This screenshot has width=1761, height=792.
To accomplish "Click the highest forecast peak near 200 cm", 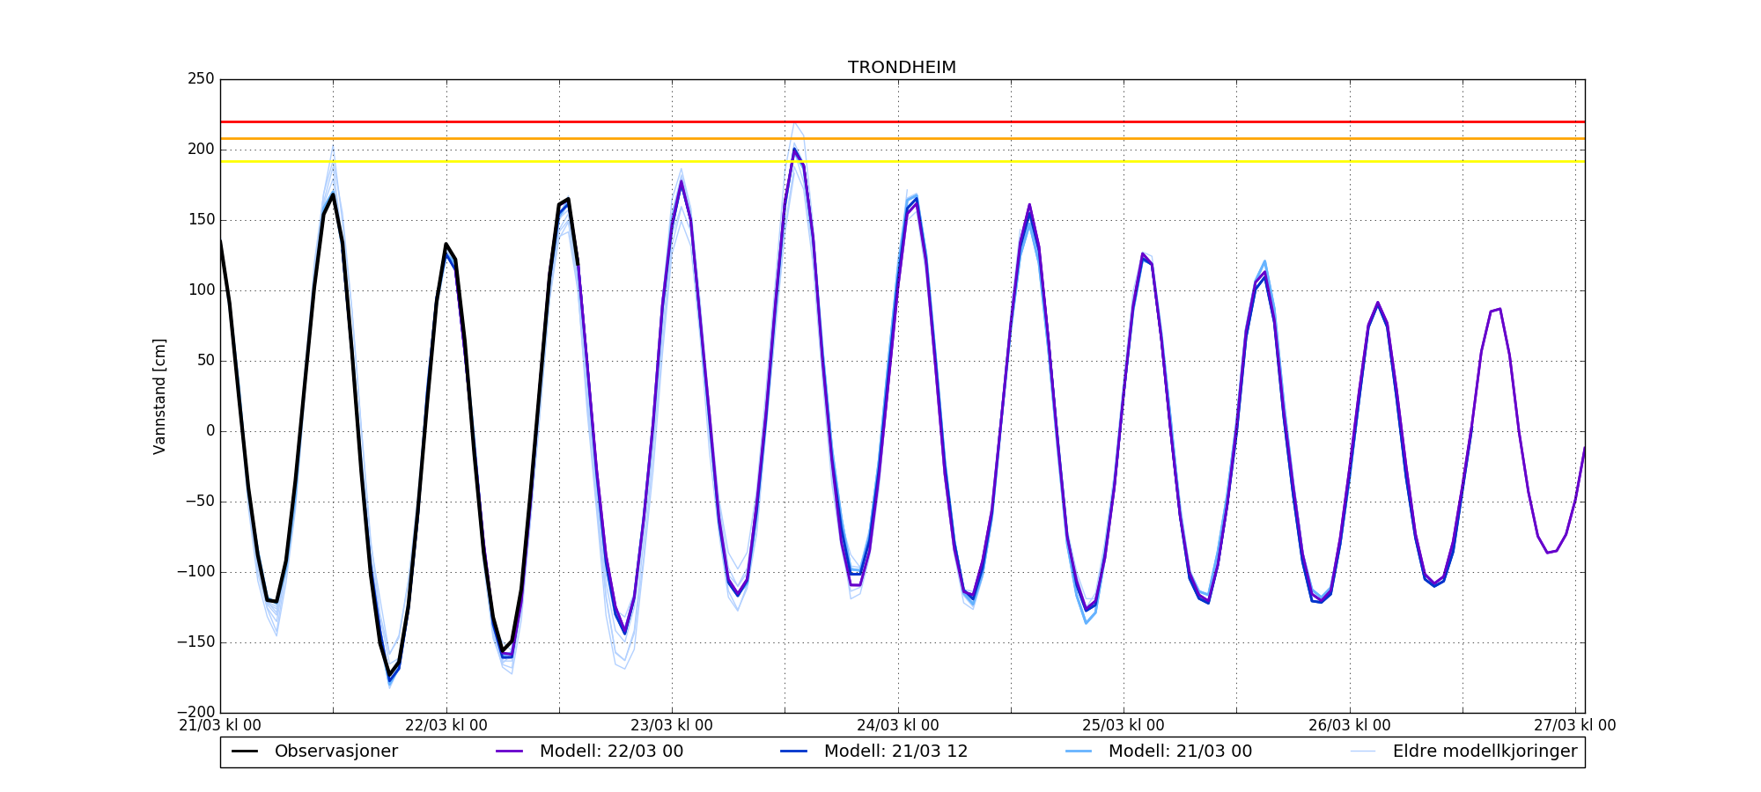I will pos(794,149).
